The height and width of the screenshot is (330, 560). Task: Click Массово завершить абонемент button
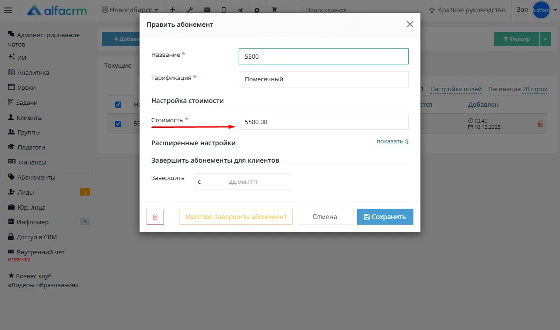click(x=236, y=217)
